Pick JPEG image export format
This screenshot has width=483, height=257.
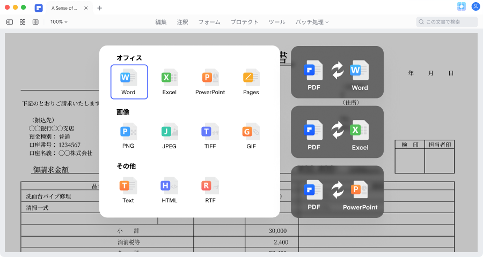coord(170,135)
